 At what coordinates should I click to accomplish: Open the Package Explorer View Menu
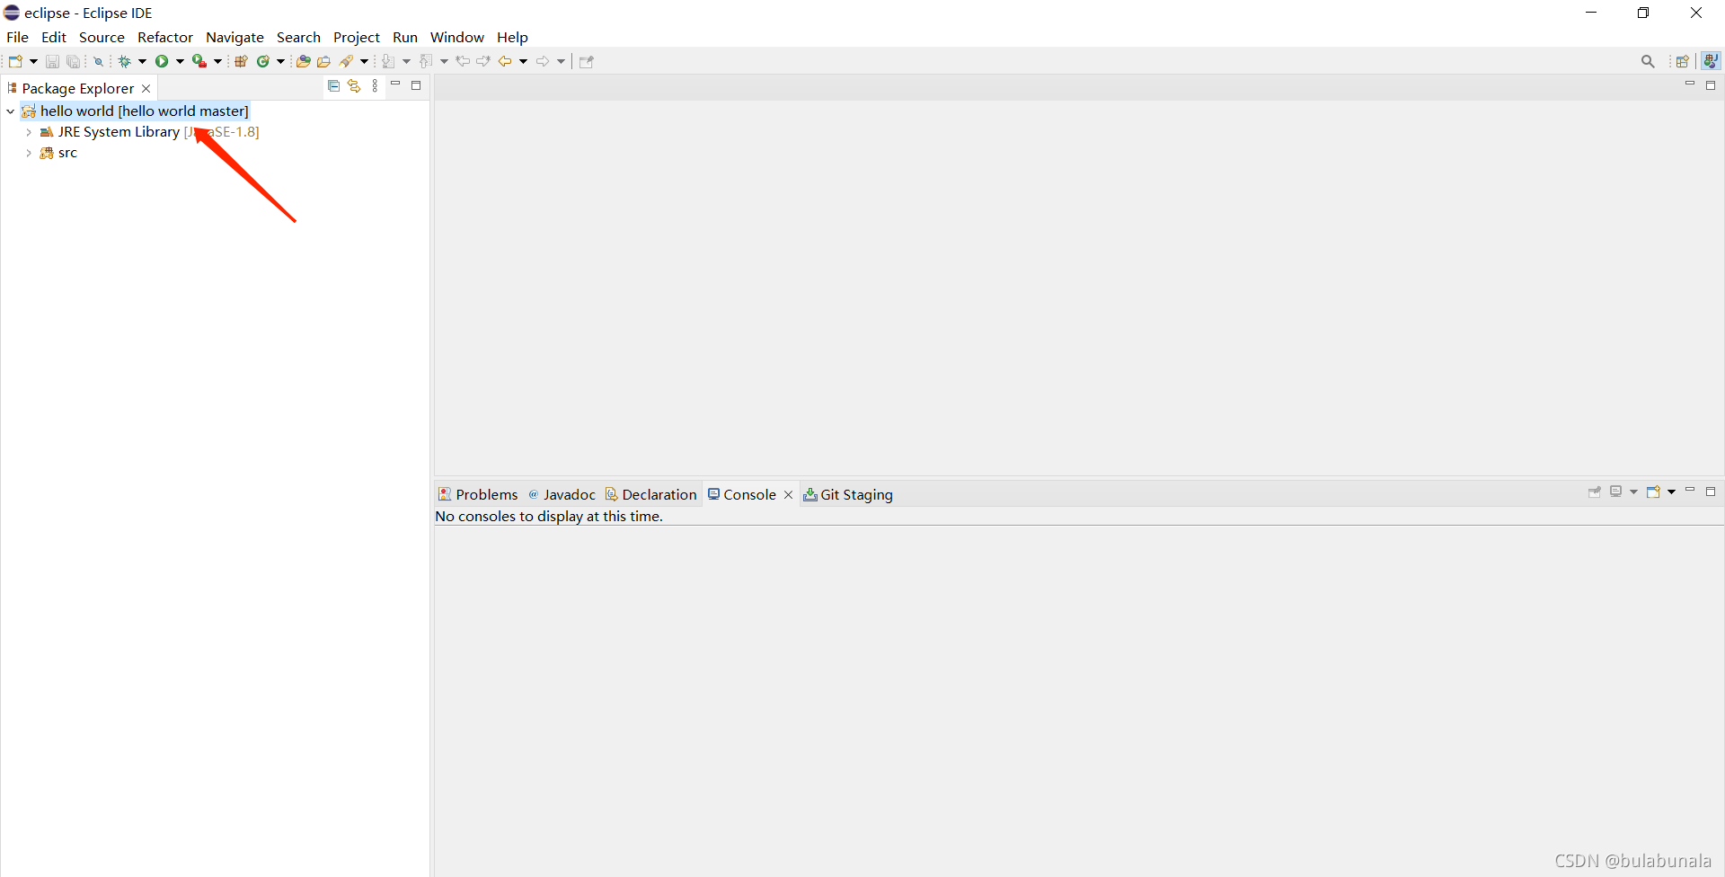(376, 86)
